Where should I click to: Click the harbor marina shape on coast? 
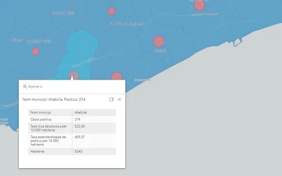click(237, 42)
